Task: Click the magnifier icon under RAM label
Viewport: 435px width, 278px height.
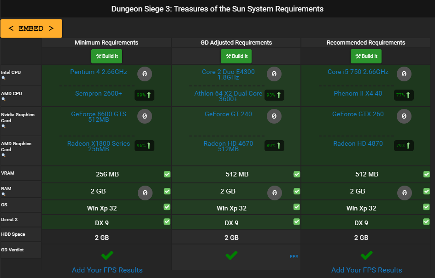Action: coord(4,194)
